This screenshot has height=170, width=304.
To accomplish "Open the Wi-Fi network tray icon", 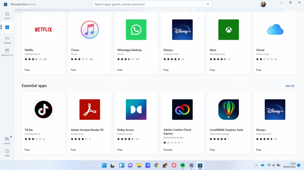I will tap(269, 165).
